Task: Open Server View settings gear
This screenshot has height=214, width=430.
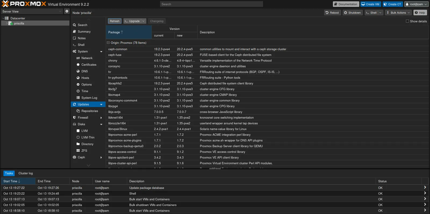Action: pyautogui.click(x=67, y=11)
